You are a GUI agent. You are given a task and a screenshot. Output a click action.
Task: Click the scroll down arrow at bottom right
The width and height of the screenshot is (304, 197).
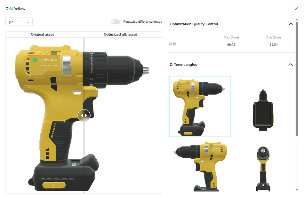coord(297,190)
